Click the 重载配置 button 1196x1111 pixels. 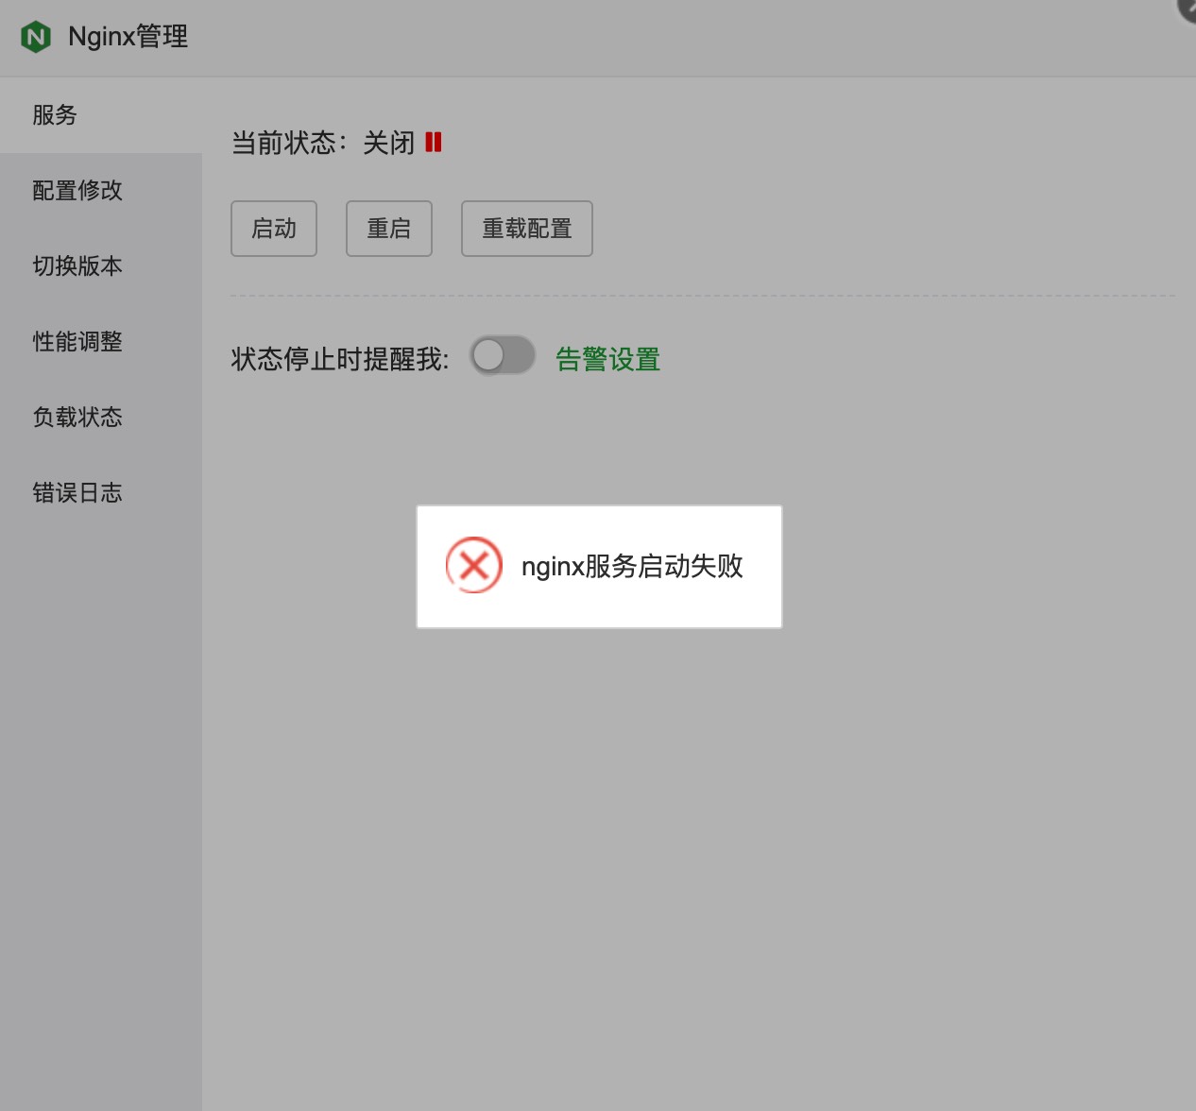[527, 229]
